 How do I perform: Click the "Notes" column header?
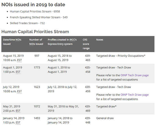[100, 40]
